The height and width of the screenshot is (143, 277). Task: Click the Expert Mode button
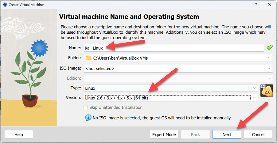pyautogui.click(x=164, y=134)
